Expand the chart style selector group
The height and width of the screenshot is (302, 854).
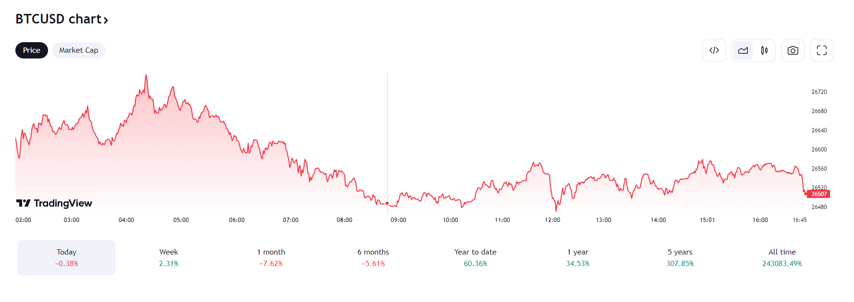(754, 50)
